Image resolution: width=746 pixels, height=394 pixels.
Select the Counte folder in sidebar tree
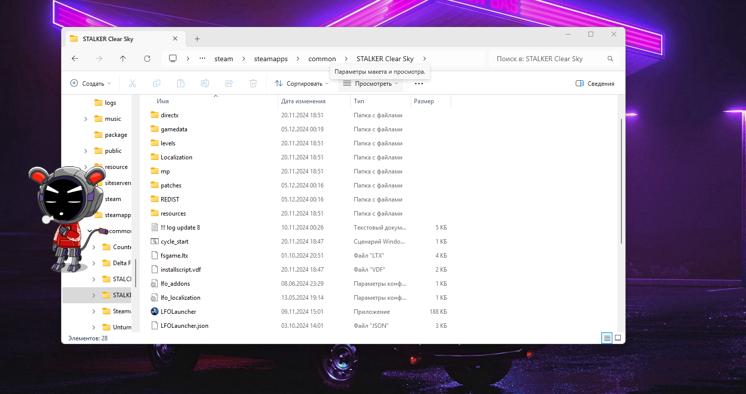point(117,247)
